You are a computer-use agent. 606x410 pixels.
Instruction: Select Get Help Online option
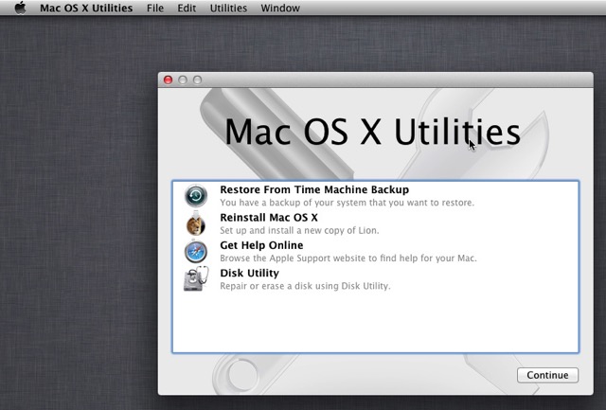[261, 245]
